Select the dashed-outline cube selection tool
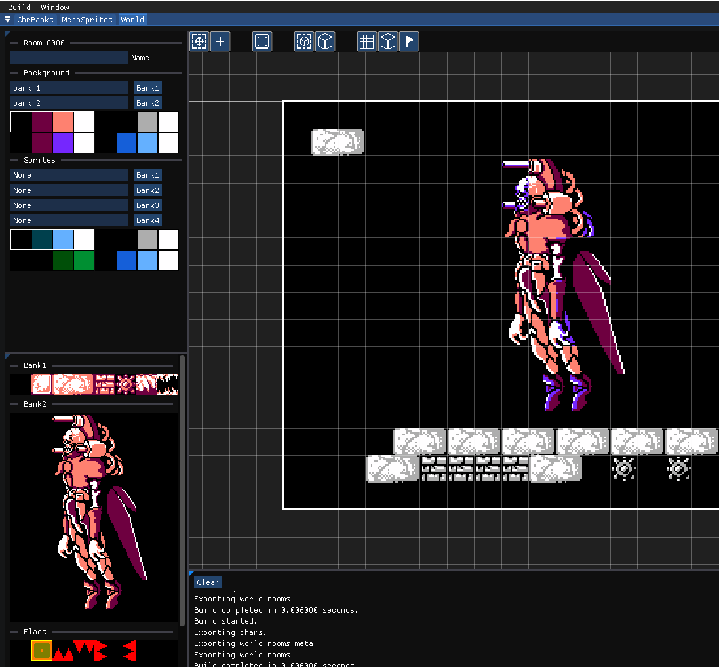This screenshot has height=667, width=719. point(304,42)
